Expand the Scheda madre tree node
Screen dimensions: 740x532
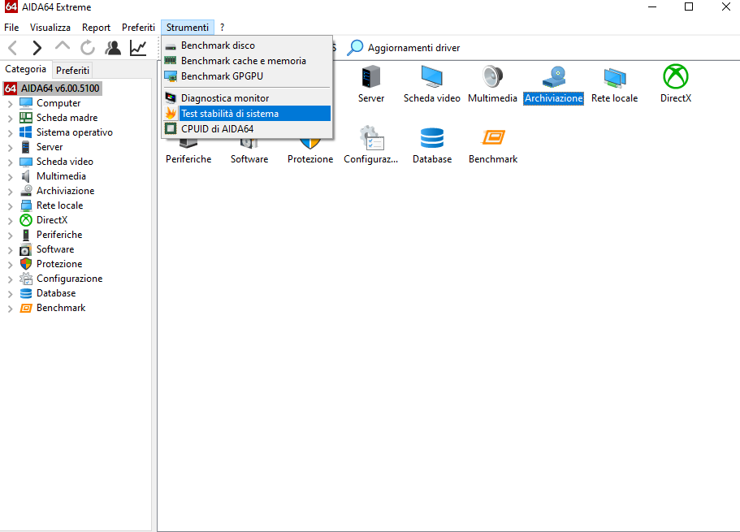pyautogui.click(x=10, y=118)
